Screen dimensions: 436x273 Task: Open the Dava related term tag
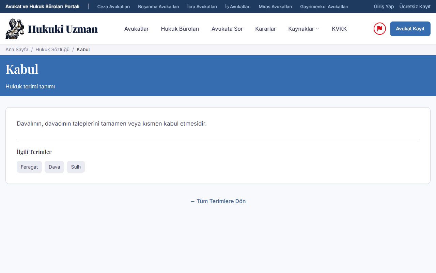54,167
